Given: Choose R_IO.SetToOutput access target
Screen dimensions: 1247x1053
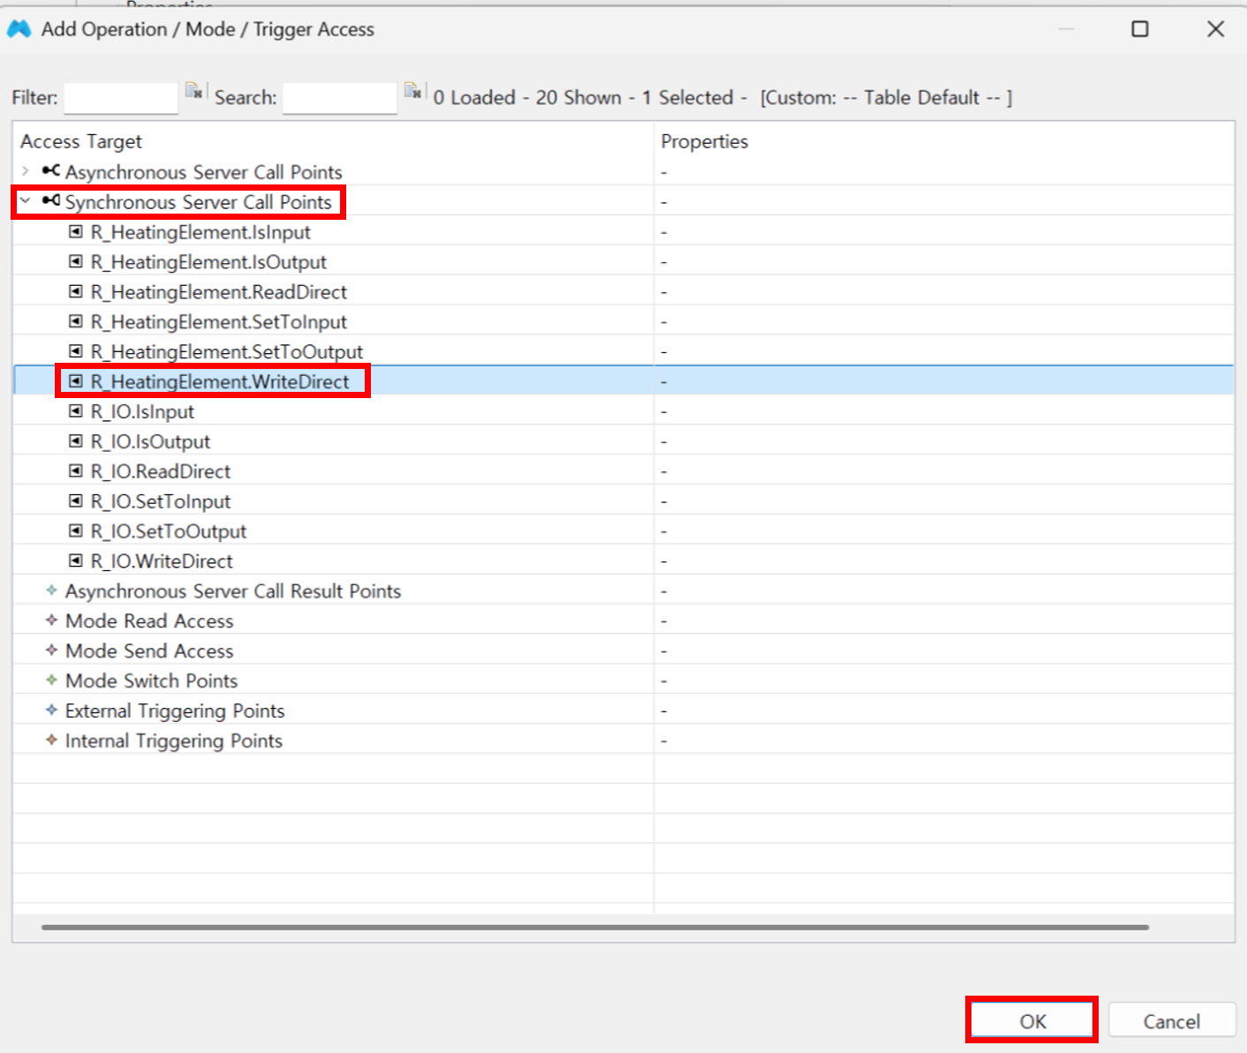Looking at the screenshot, I should pos(168,531).
